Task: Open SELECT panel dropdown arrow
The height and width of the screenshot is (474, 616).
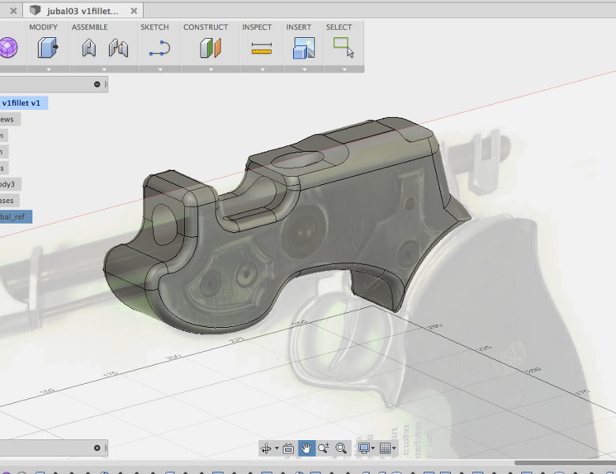Action: 344,70
